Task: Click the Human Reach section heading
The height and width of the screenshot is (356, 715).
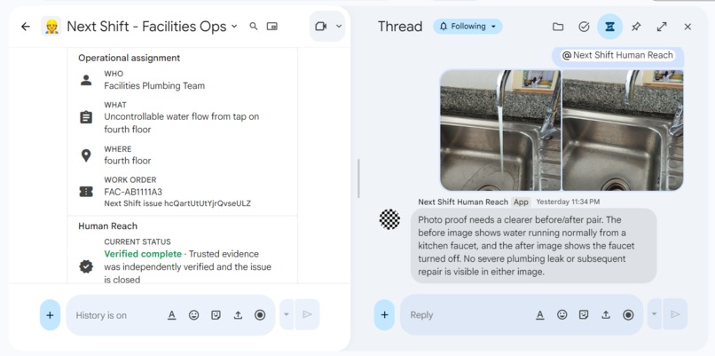Action: point(107,225)
